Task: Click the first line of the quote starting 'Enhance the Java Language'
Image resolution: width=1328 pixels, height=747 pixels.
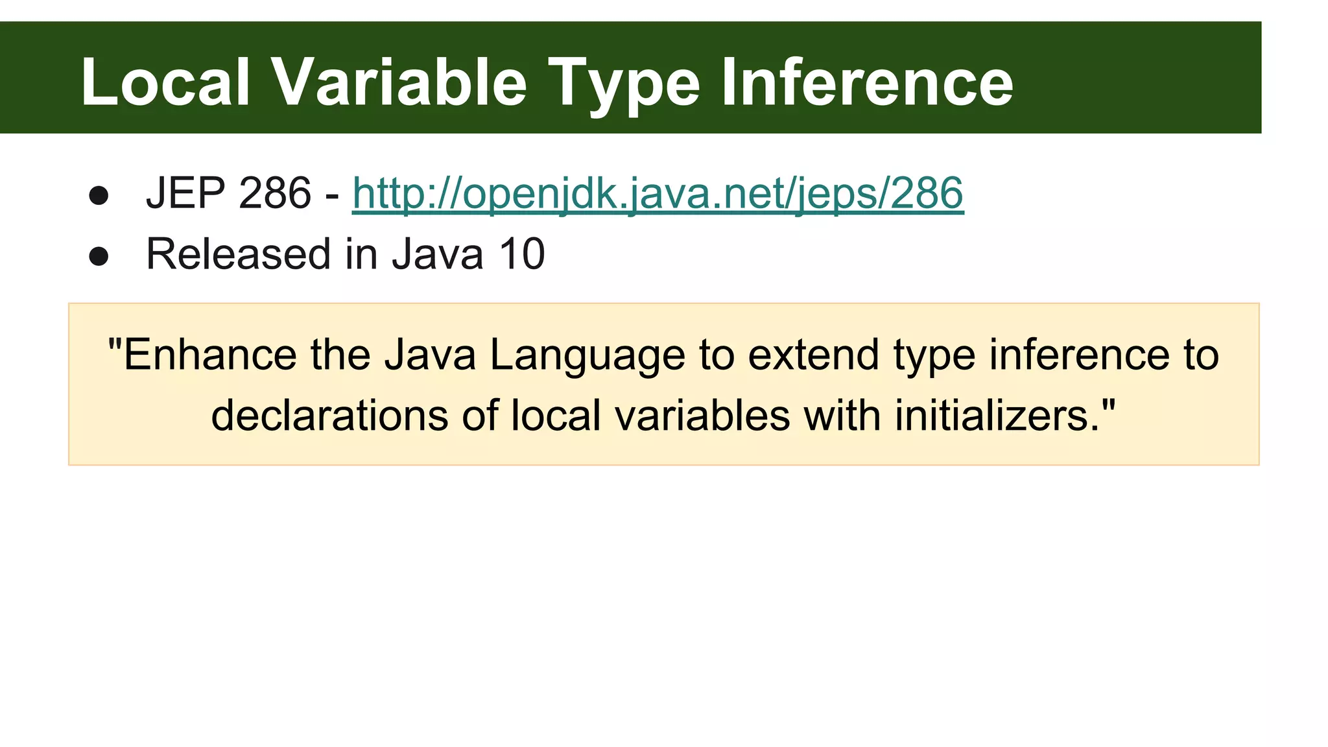Action: [663, 355]
